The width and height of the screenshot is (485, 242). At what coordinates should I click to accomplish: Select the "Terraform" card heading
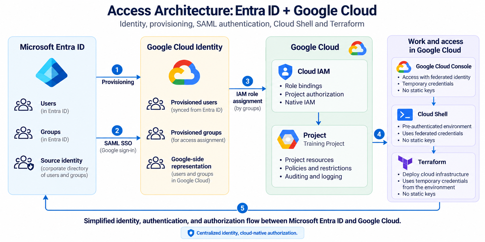click(432, 162)
